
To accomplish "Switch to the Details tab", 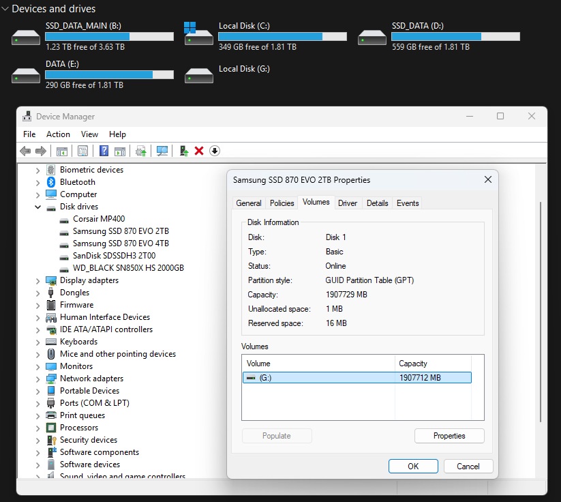I will (378, 203).
